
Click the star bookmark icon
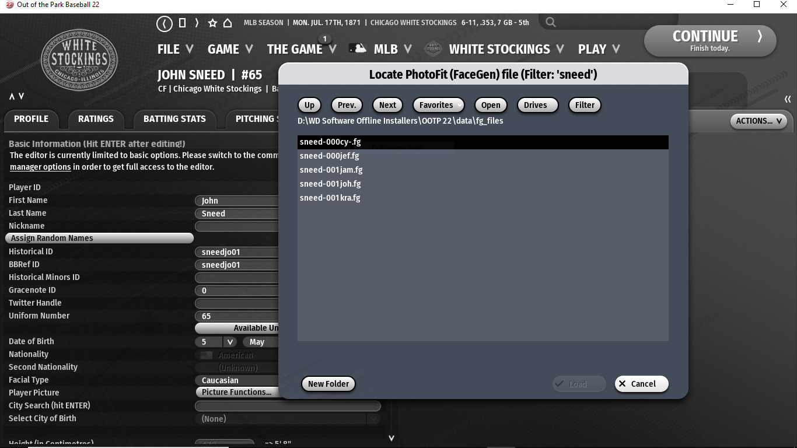click(x=212, y=23)
